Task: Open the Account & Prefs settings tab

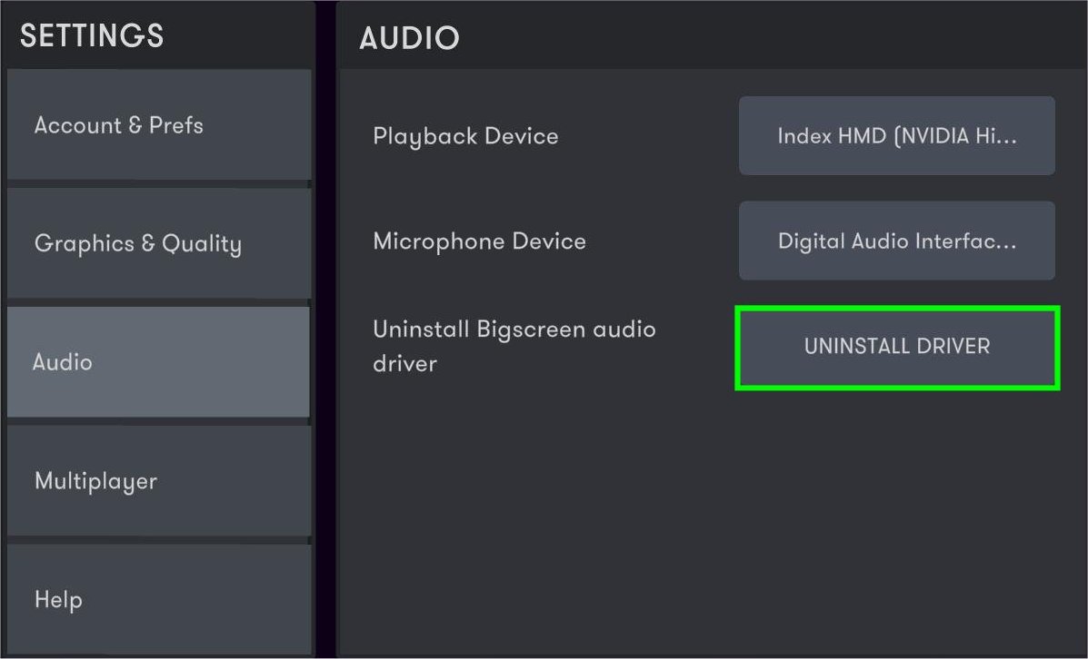Action: click(x=159, y=125)
